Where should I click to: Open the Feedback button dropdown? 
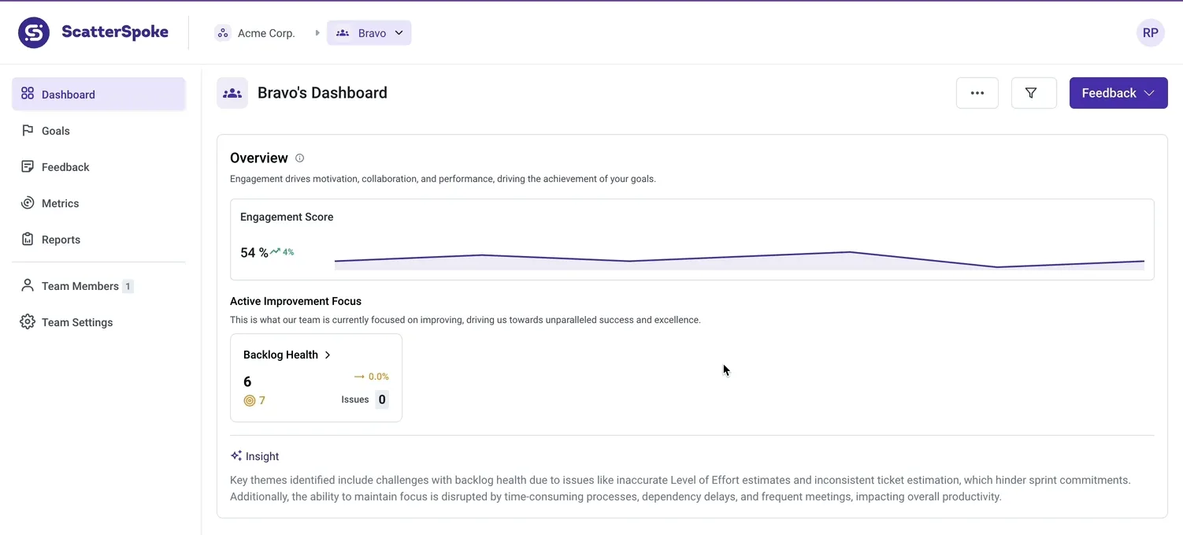pos(1118,93)
